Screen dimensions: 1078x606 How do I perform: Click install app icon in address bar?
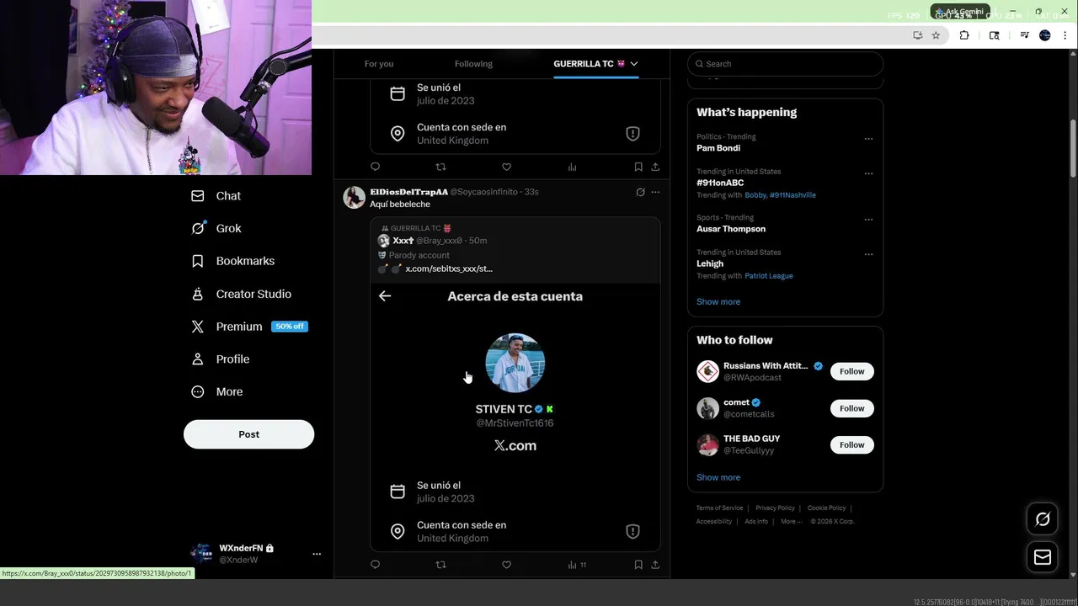pos(918,35)
